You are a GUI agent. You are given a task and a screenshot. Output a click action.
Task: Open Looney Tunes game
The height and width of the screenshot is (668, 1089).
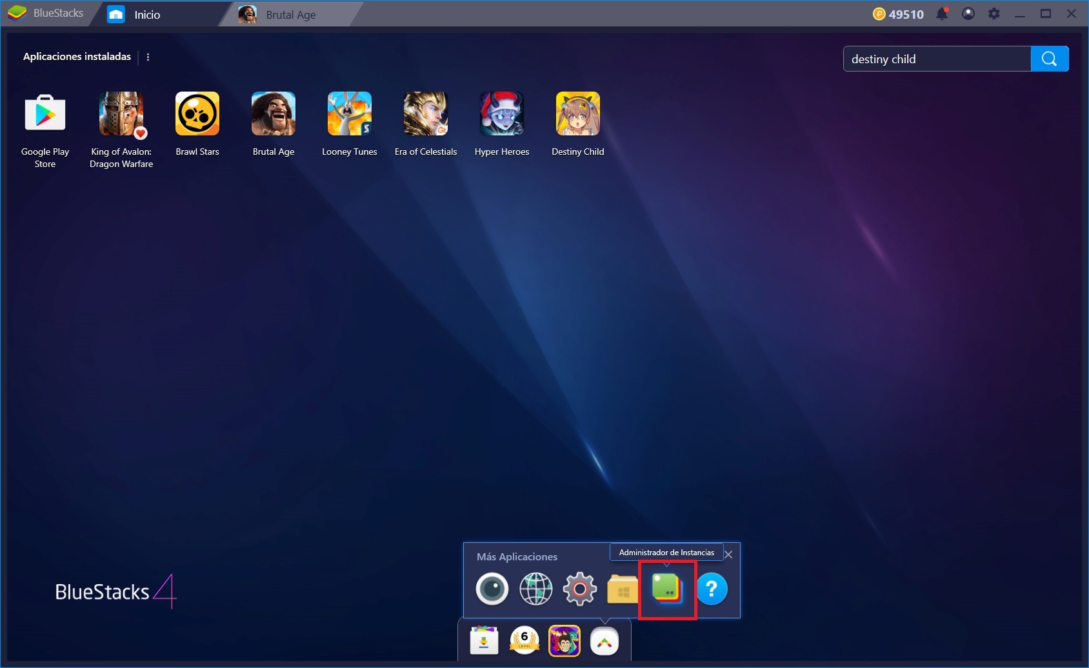350,114
